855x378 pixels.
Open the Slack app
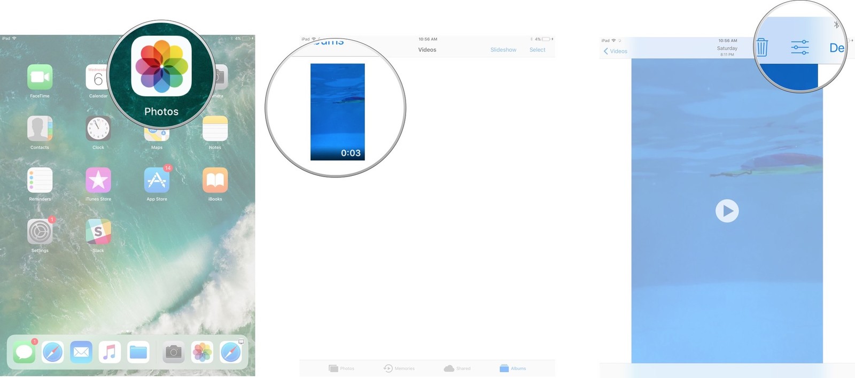point(98,232)
